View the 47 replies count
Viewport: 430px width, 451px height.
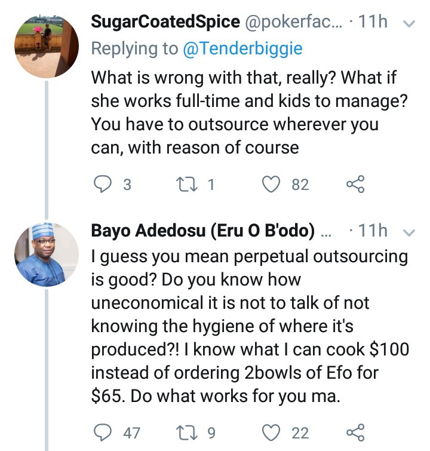click(x=132, y=433)
